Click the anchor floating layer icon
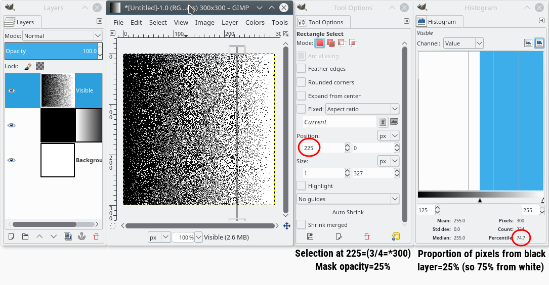 click(82, 236)
